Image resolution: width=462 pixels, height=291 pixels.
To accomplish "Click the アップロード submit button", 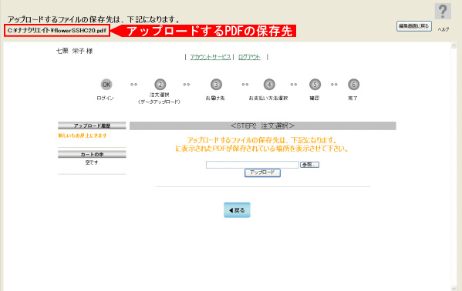I will coord(262,172).
